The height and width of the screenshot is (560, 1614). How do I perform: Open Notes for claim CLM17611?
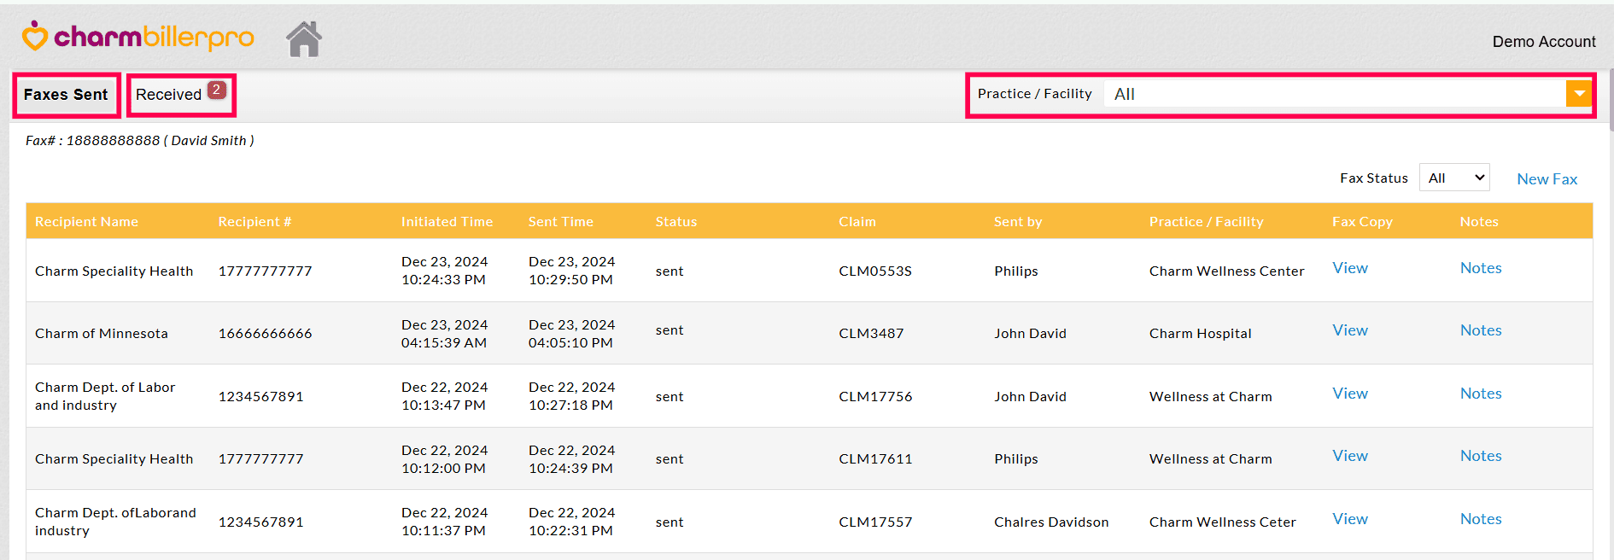pyautogui.click(x=1480, y=456)
